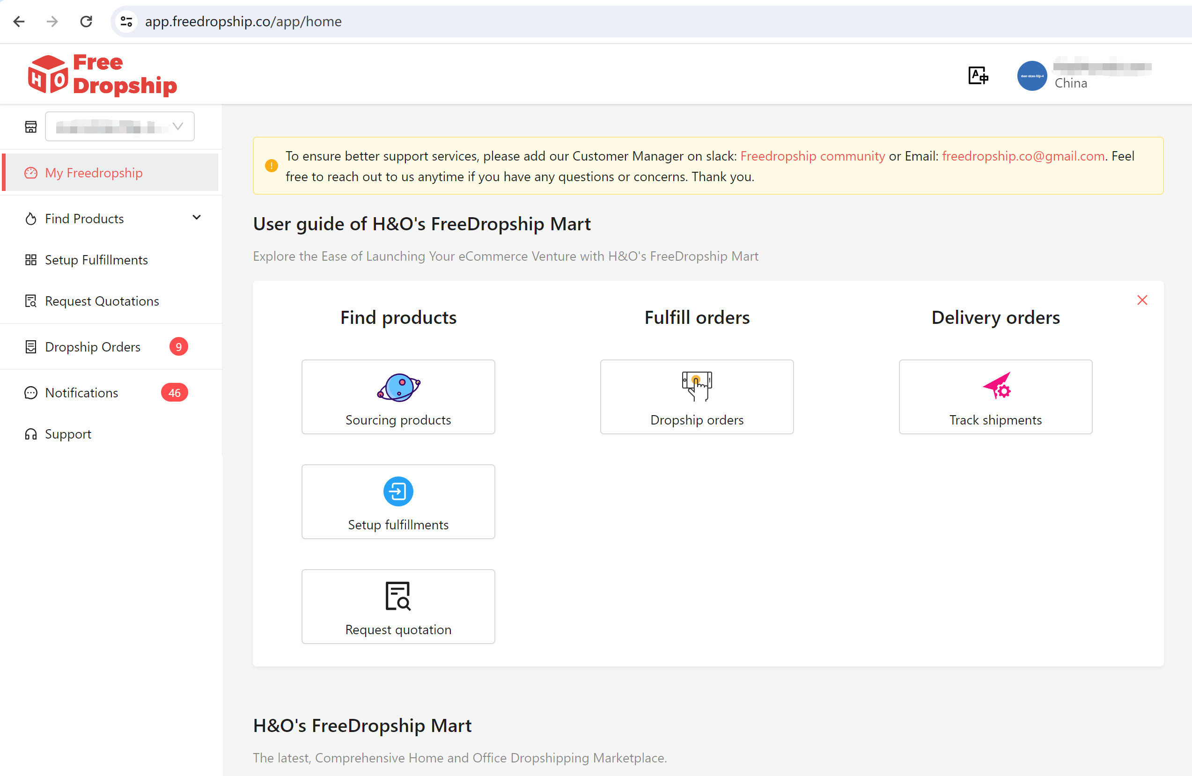Click the User guide of H&O's FreeDropship Mart heading
Viewport: 1192px width, 776px height.
point(422,224)
